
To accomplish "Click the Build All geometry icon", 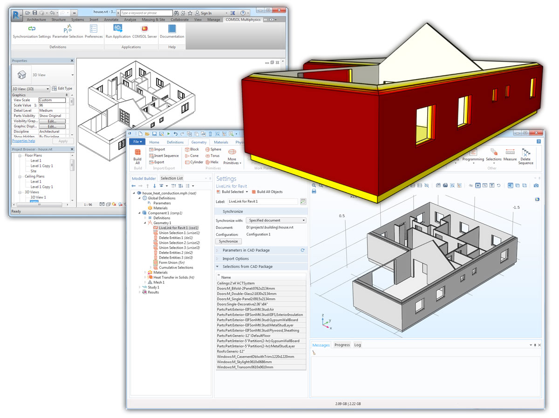I will pyautogui.click(x=137, y=153).
